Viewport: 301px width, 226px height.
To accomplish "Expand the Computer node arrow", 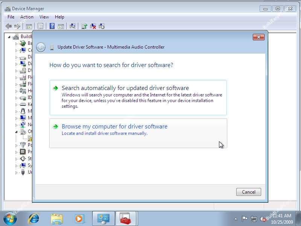I will pyautogui.click(x=16, y=50).
